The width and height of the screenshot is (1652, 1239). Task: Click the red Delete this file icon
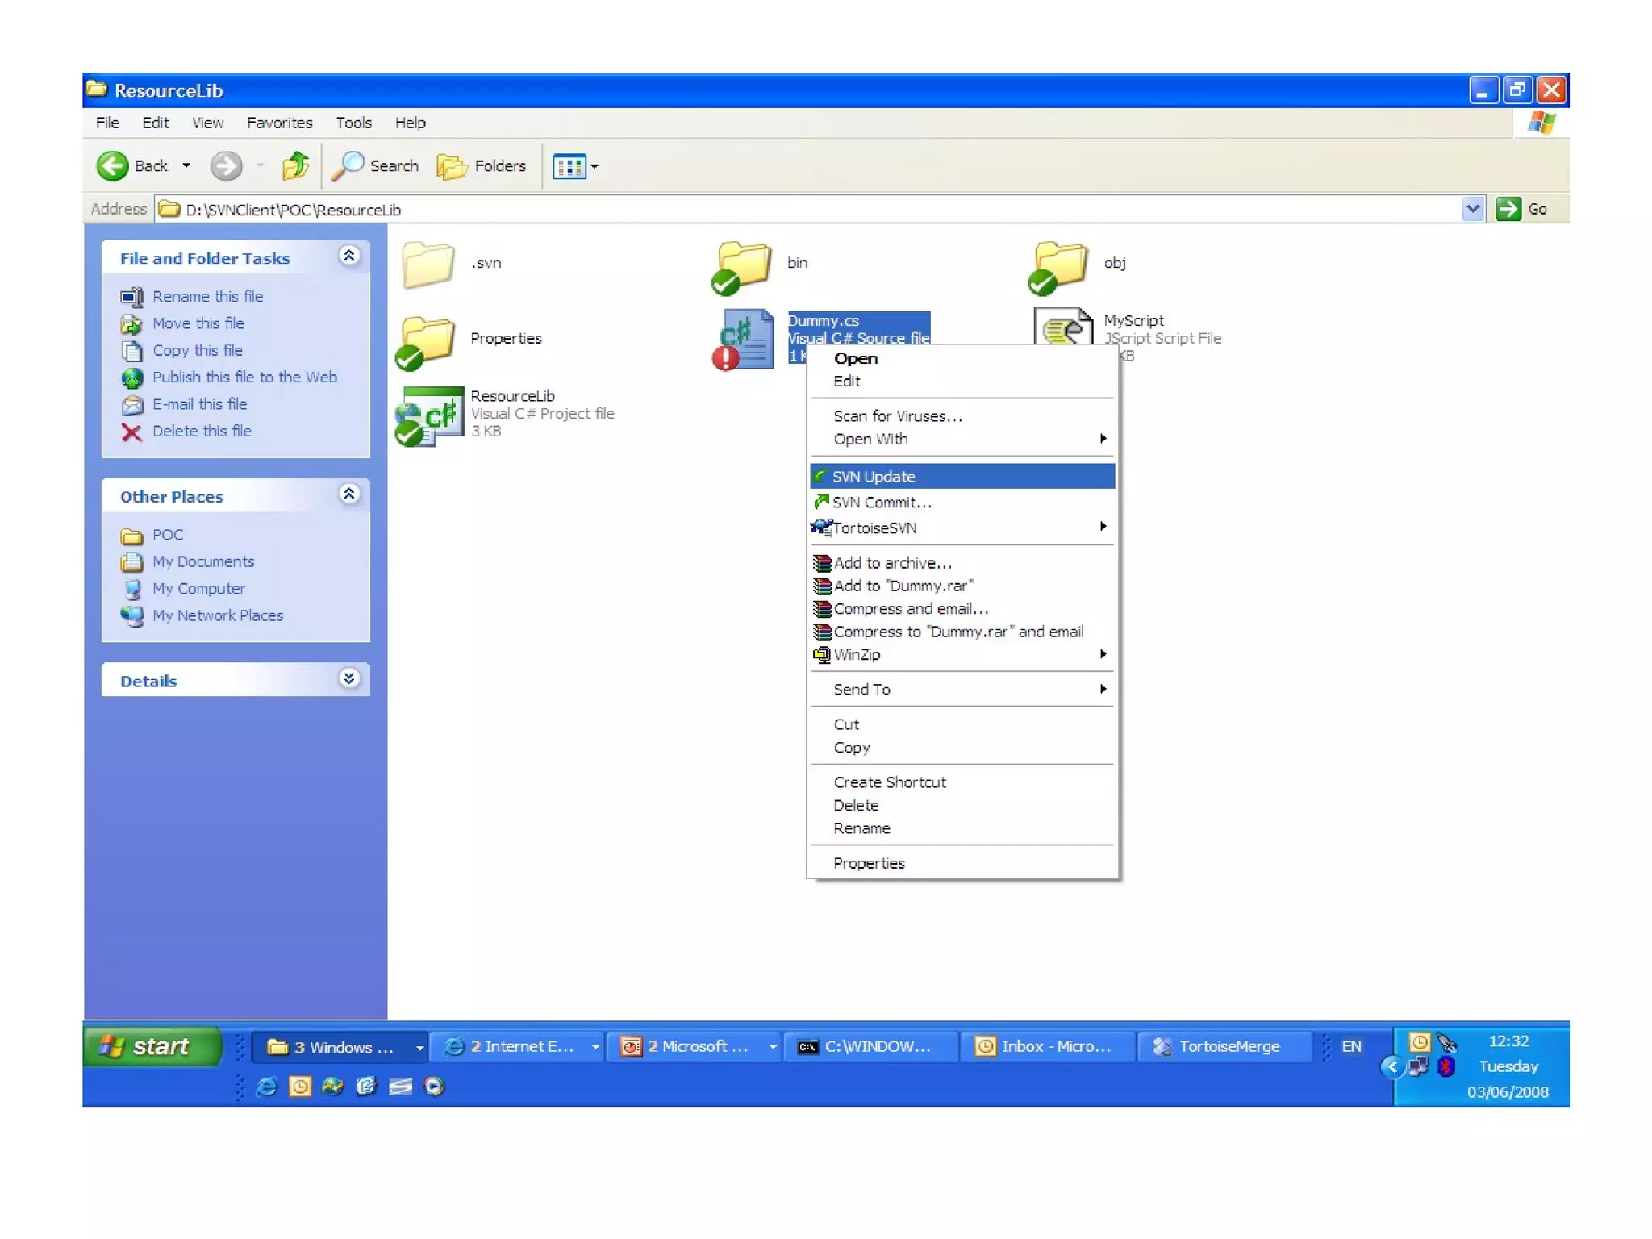[131, 432]
